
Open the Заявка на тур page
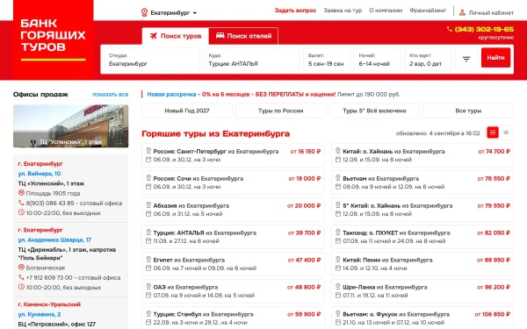343,11
